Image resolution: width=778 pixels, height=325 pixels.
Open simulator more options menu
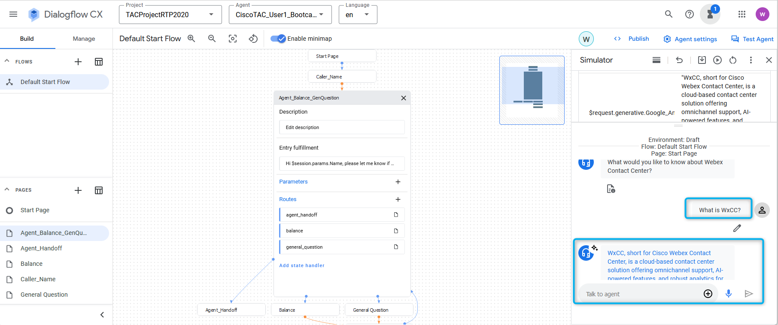pyautogui.click(x=751, y=60)
